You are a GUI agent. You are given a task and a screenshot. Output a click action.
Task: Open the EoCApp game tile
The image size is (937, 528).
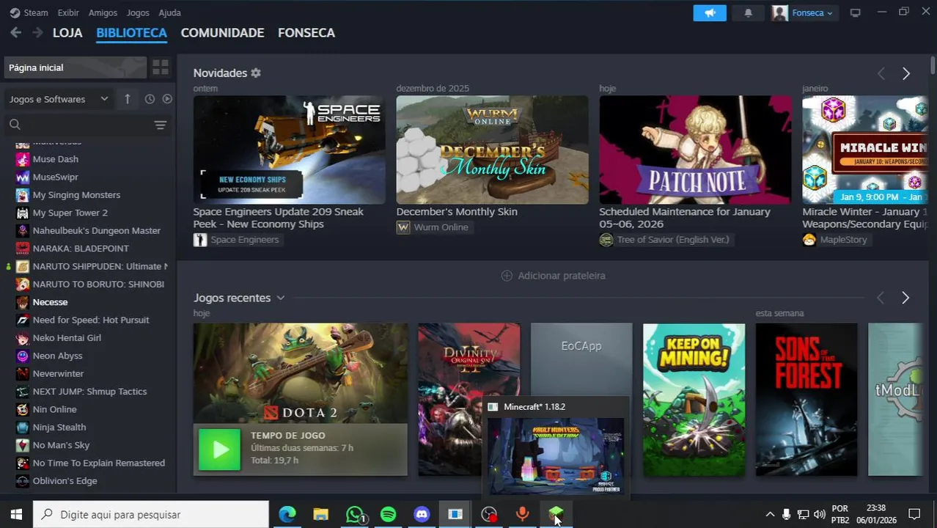coord(581,359)
